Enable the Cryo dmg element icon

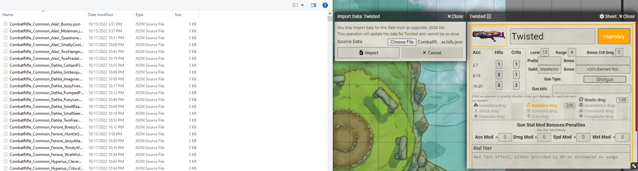[528, 116]
